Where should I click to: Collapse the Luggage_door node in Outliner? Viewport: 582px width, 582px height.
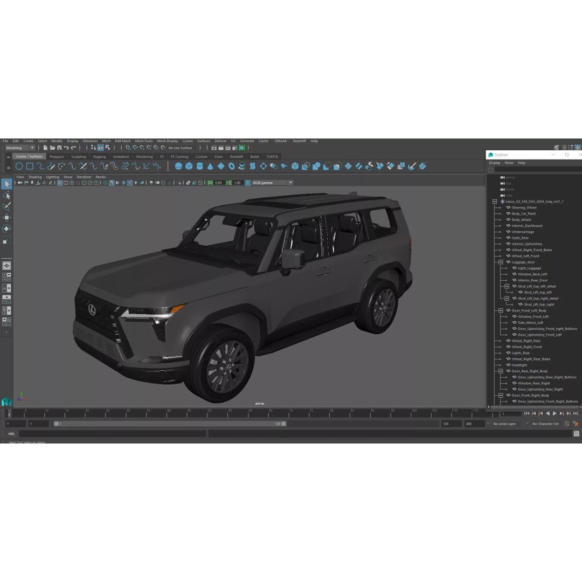pos(500,262)
